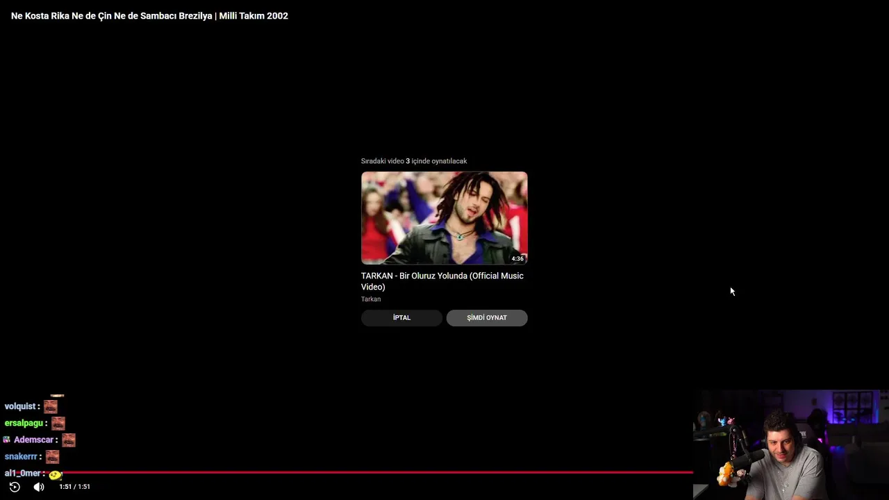Cancel autoplay with the İPTAL button
The height and width of the screenshot is (500, 889).
401,318
